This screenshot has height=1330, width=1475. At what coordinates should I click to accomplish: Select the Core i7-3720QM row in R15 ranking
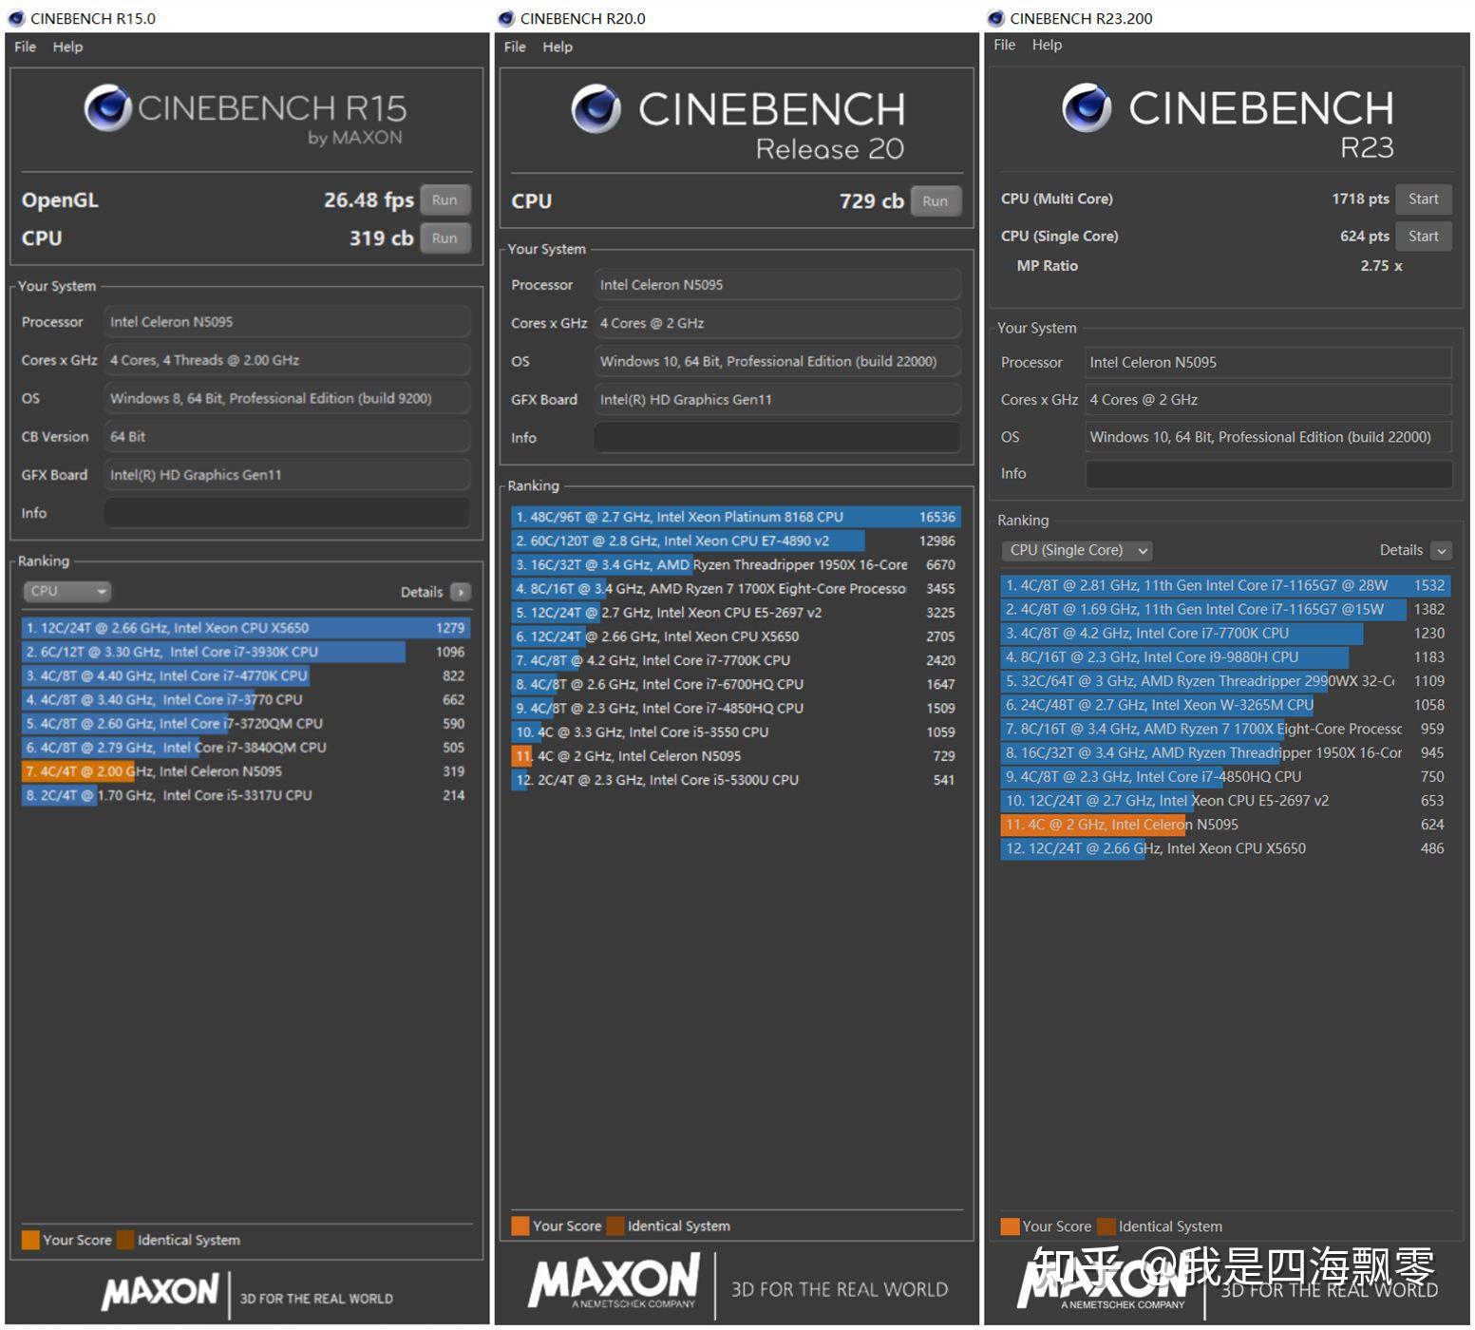click(x=245, y=723)
